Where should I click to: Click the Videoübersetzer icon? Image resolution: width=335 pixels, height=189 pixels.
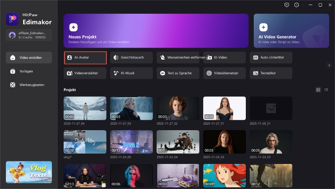(x=209, y=73)
